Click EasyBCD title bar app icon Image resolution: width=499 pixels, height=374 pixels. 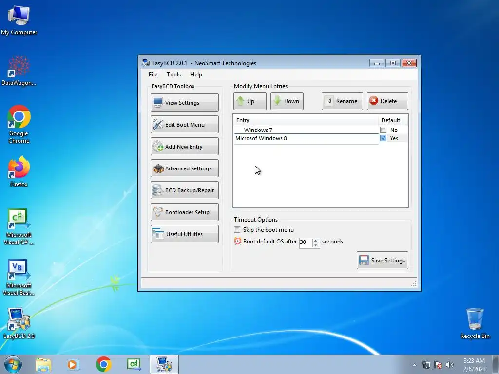coord(146,63)
